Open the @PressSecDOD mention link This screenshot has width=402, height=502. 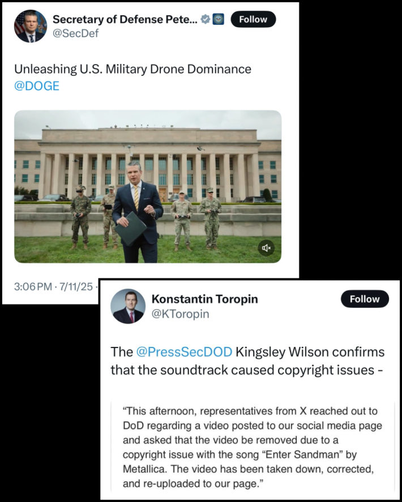click(x=184, y=352)
